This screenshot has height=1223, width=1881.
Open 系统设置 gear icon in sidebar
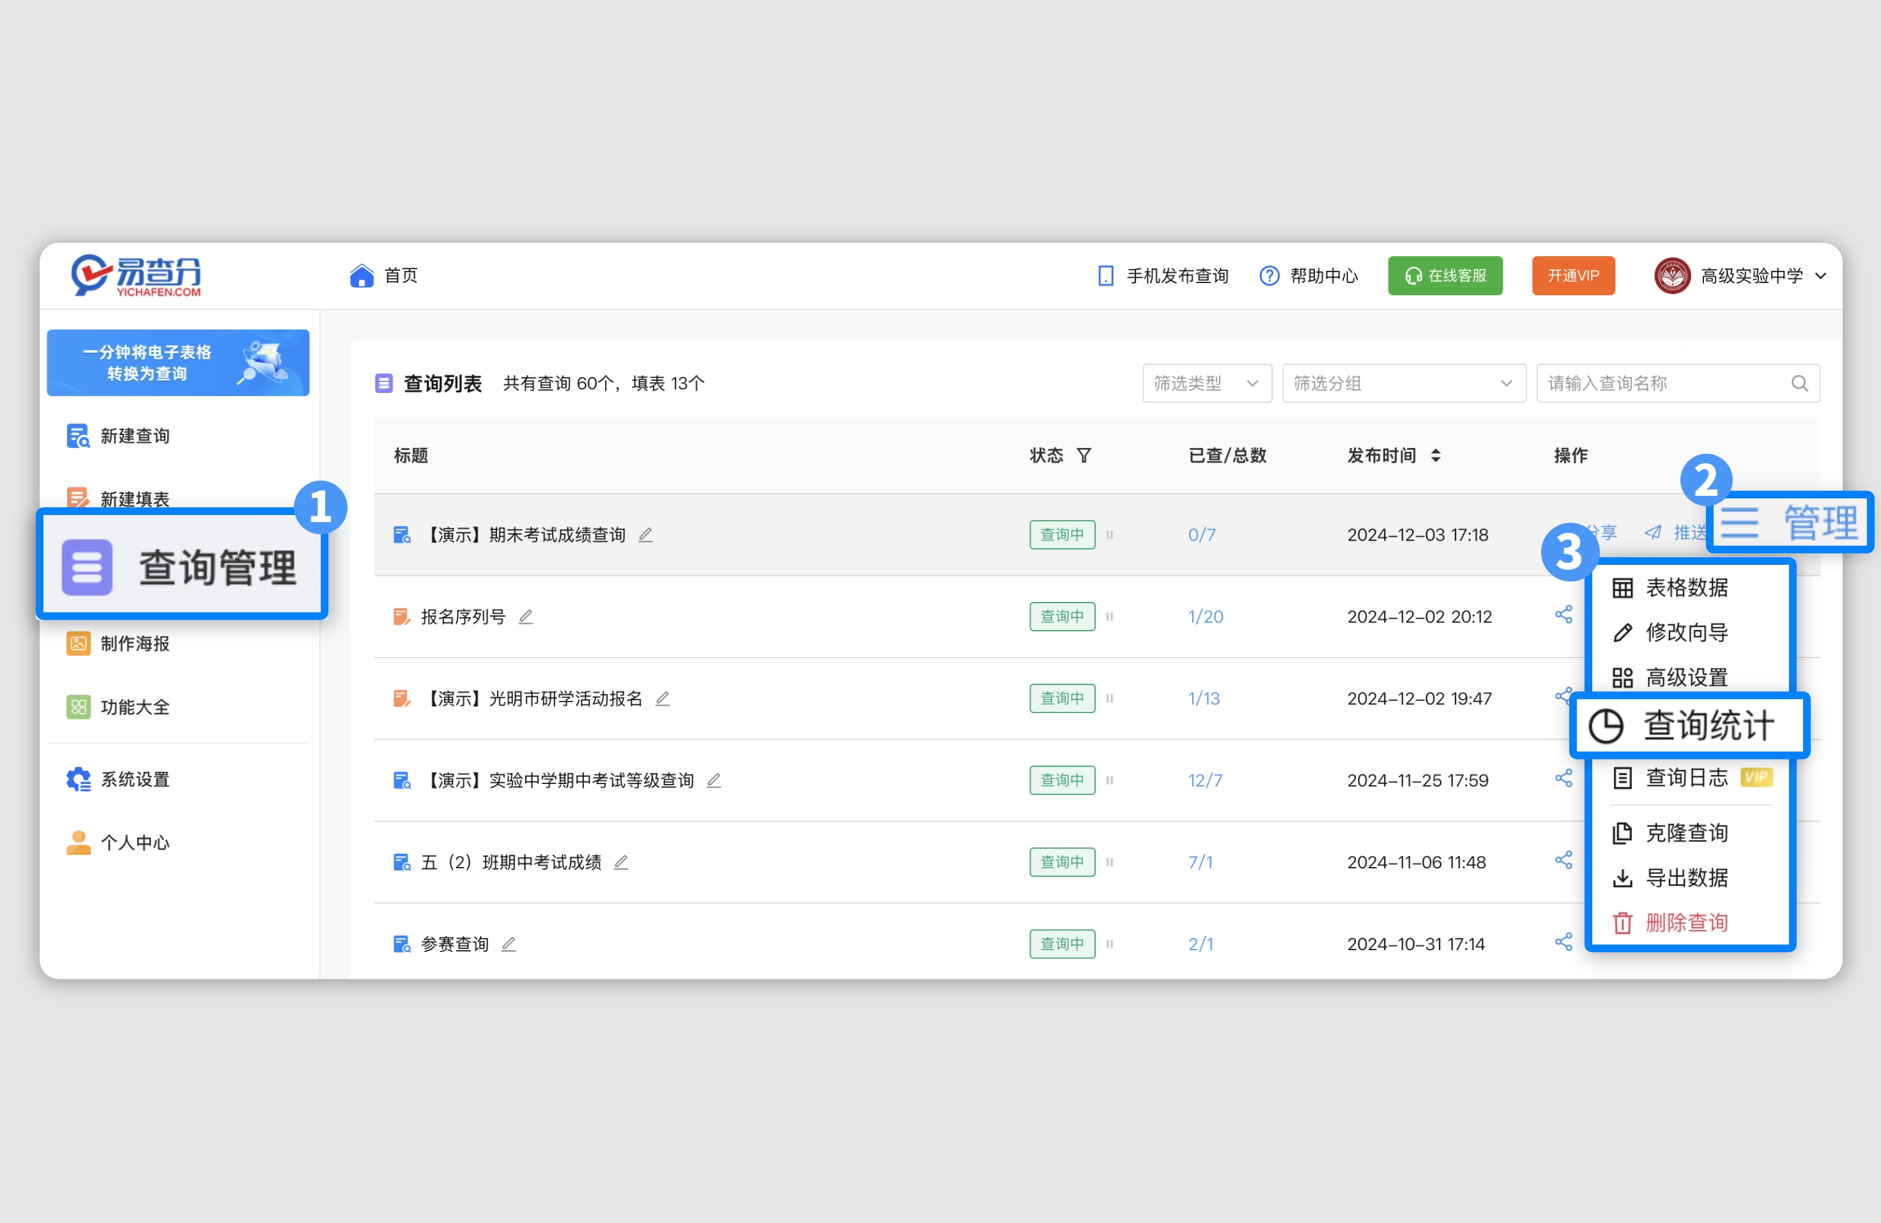[78, 780]
